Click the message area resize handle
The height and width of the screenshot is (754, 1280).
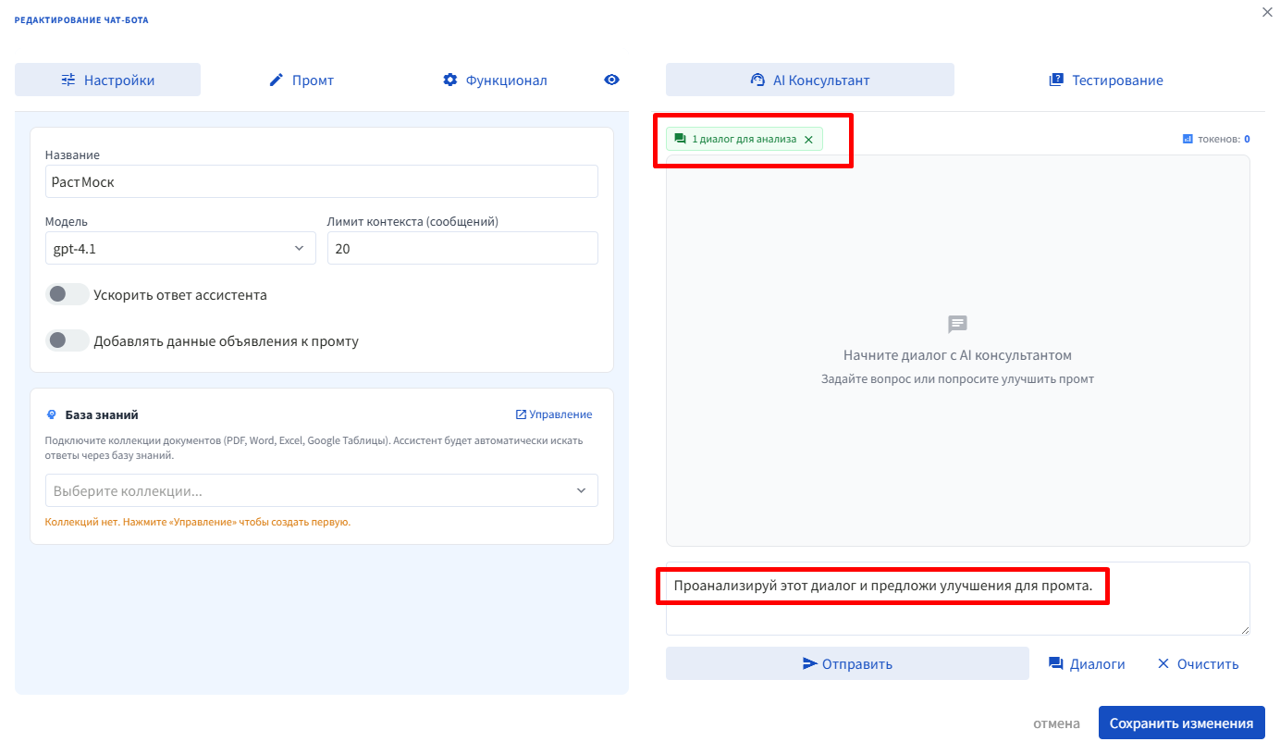pyautogui.click(x=1244, y=629)
